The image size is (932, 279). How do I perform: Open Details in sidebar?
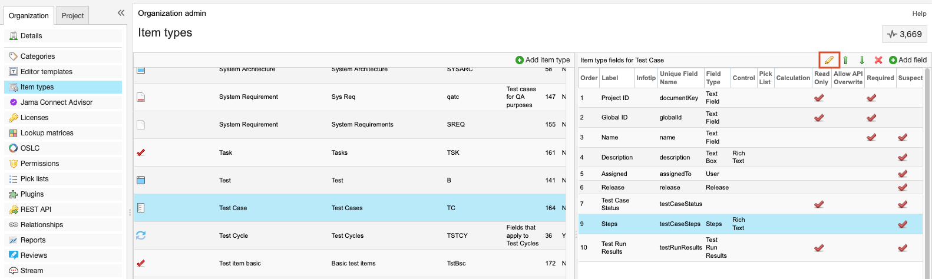coord(63,36)
